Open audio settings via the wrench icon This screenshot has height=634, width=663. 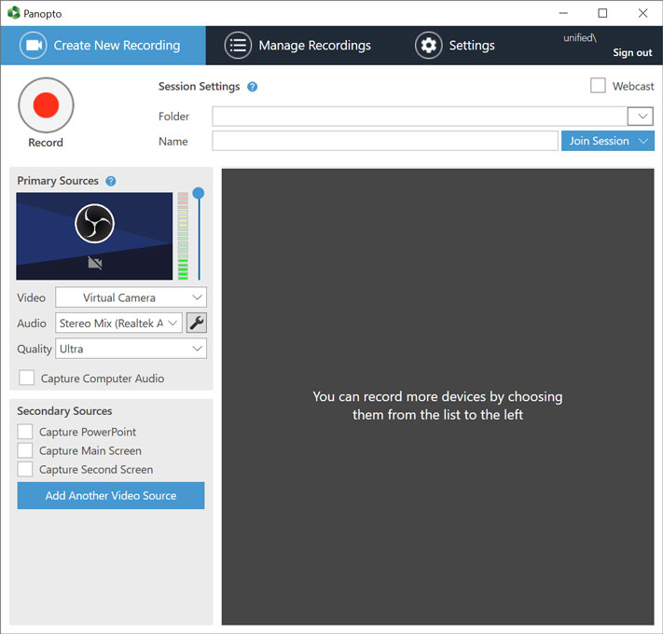click(x=196, y=324)
